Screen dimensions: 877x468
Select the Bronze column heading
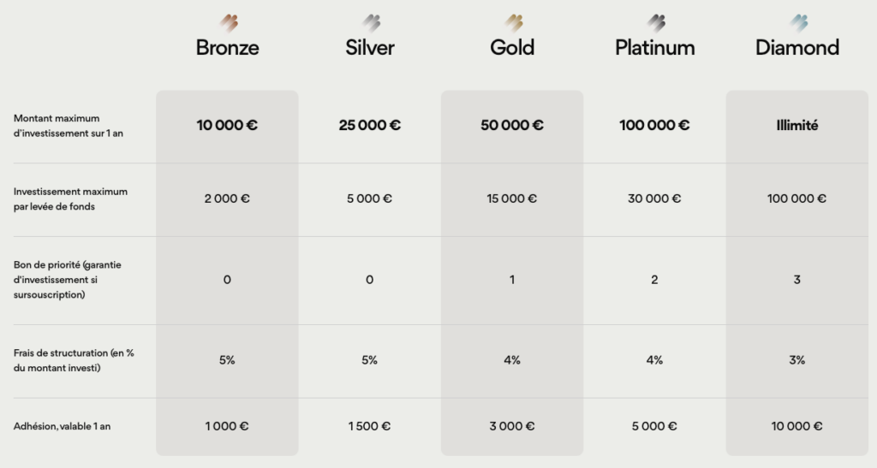pos(227,47)
